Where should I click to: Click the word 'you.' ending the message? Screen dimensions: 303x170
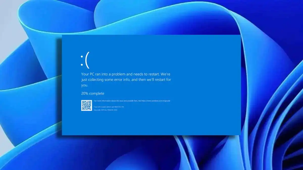click(84, 85)
